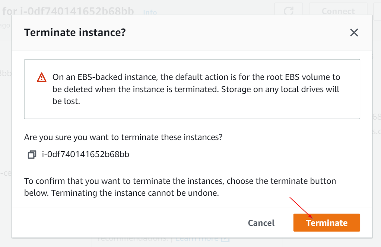
Task: Confirm with the orange Terminate button
Action: point(327,222)
